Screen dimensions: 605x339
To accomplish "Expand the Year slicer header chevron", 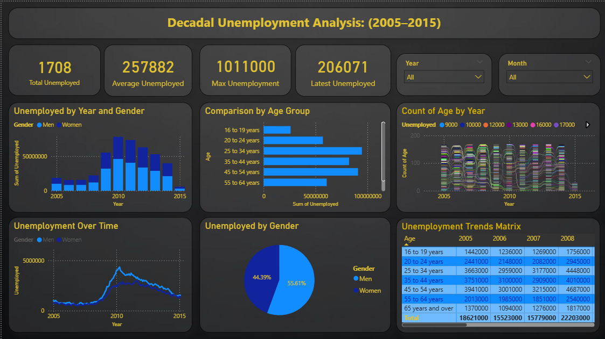I will 480,63.
